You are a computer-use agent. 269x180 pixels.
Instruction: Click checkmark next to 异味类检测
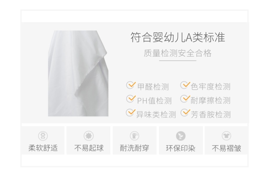131,112
